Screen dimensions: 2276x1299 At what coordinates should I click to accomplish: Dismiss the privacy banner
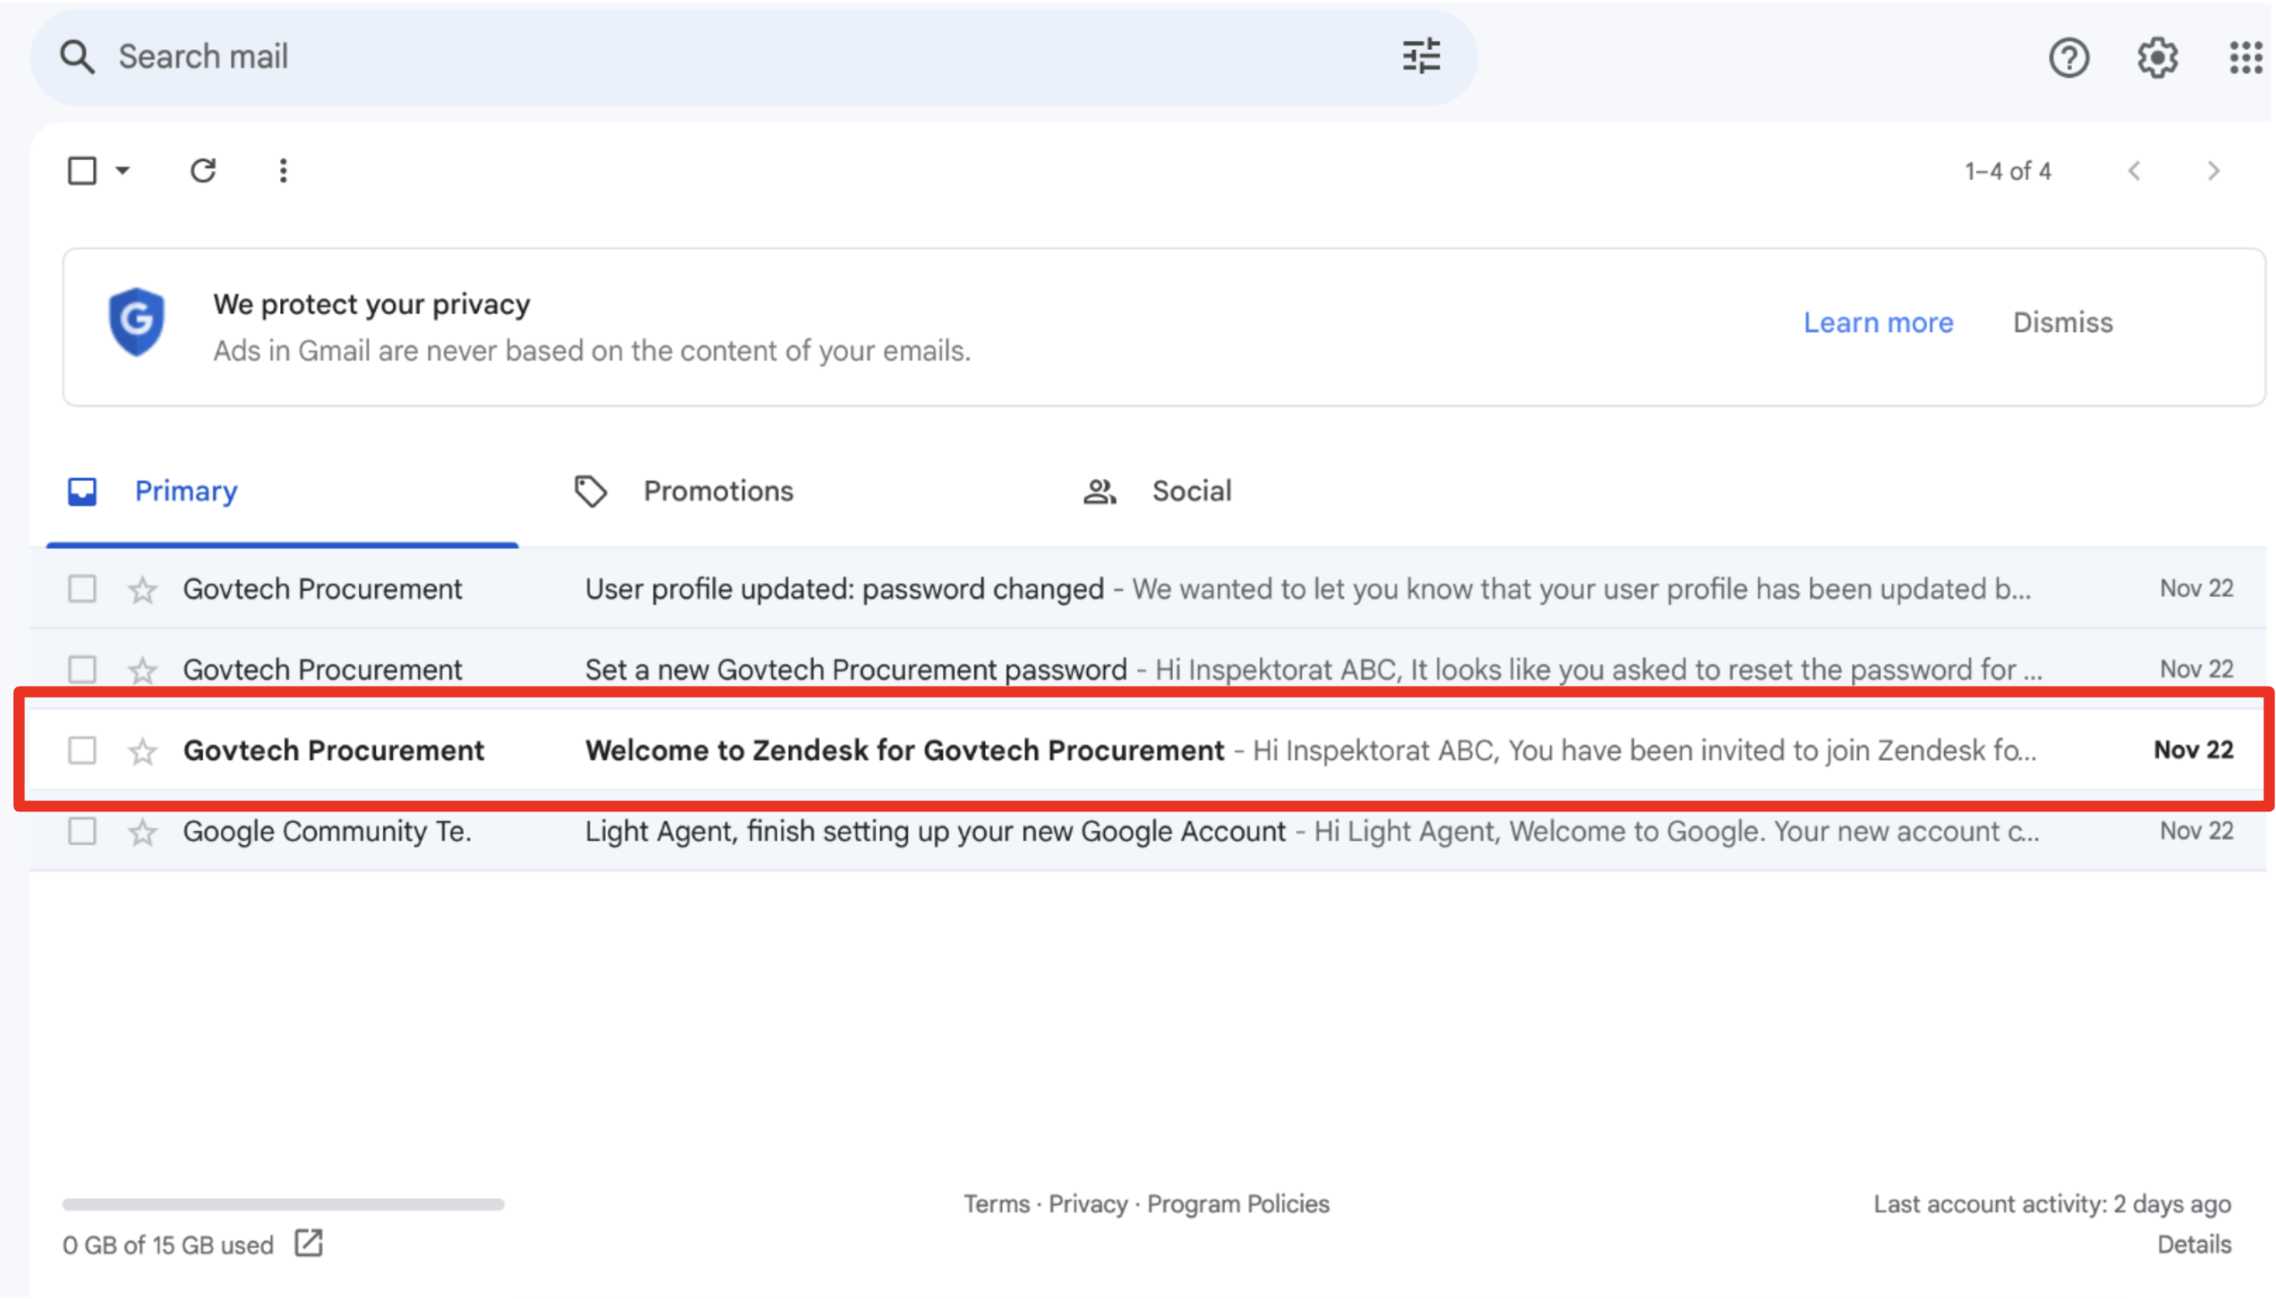(x=2062, y=322)
